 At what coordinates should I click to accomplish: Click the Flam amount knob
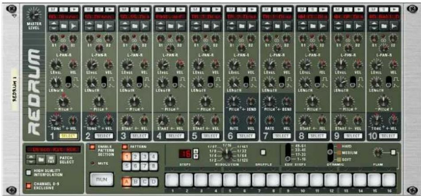[379, 152]
